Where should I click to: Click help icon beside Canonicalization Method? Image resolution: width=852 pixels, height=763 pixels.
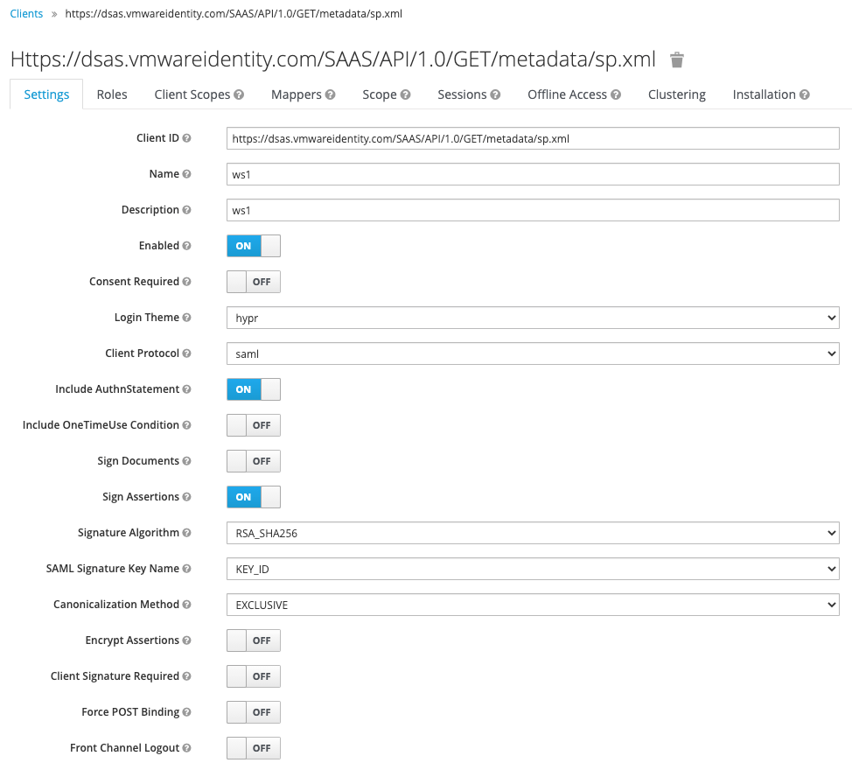click(186, 605)
